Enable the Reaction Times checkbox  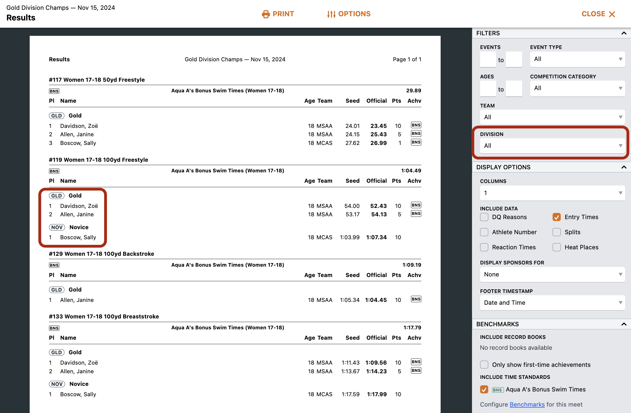(484, 247)
